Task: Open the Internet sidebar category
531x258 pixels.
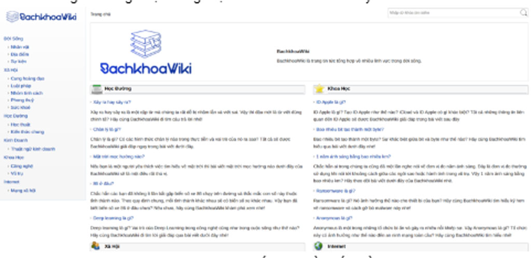Action: [11, 182]
